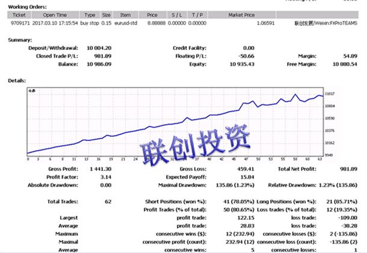Click consecutive wins value 12 (232.94)
Screen dimensions: 367x253
click(x=240, y=234)
